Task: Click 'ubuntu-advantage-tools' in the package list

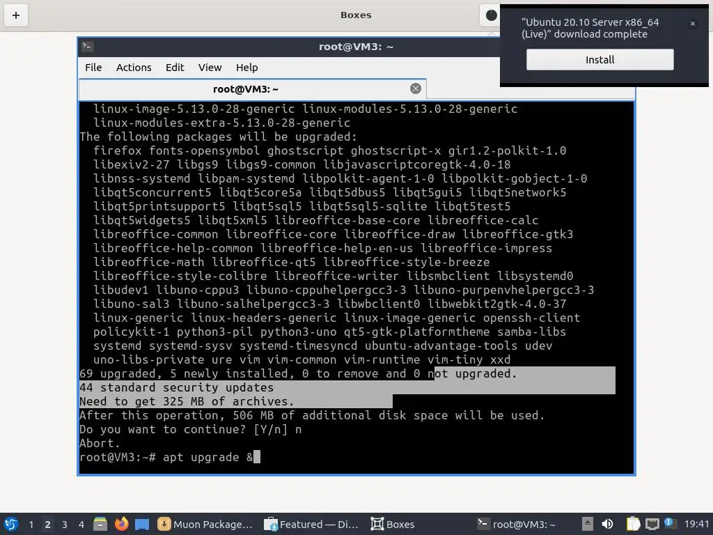Action: tap(441, 346)
